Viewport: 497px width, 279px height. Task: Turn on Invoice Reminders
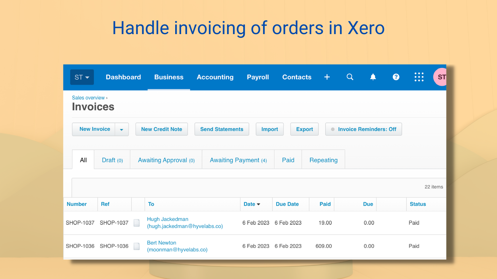[363, 129]
